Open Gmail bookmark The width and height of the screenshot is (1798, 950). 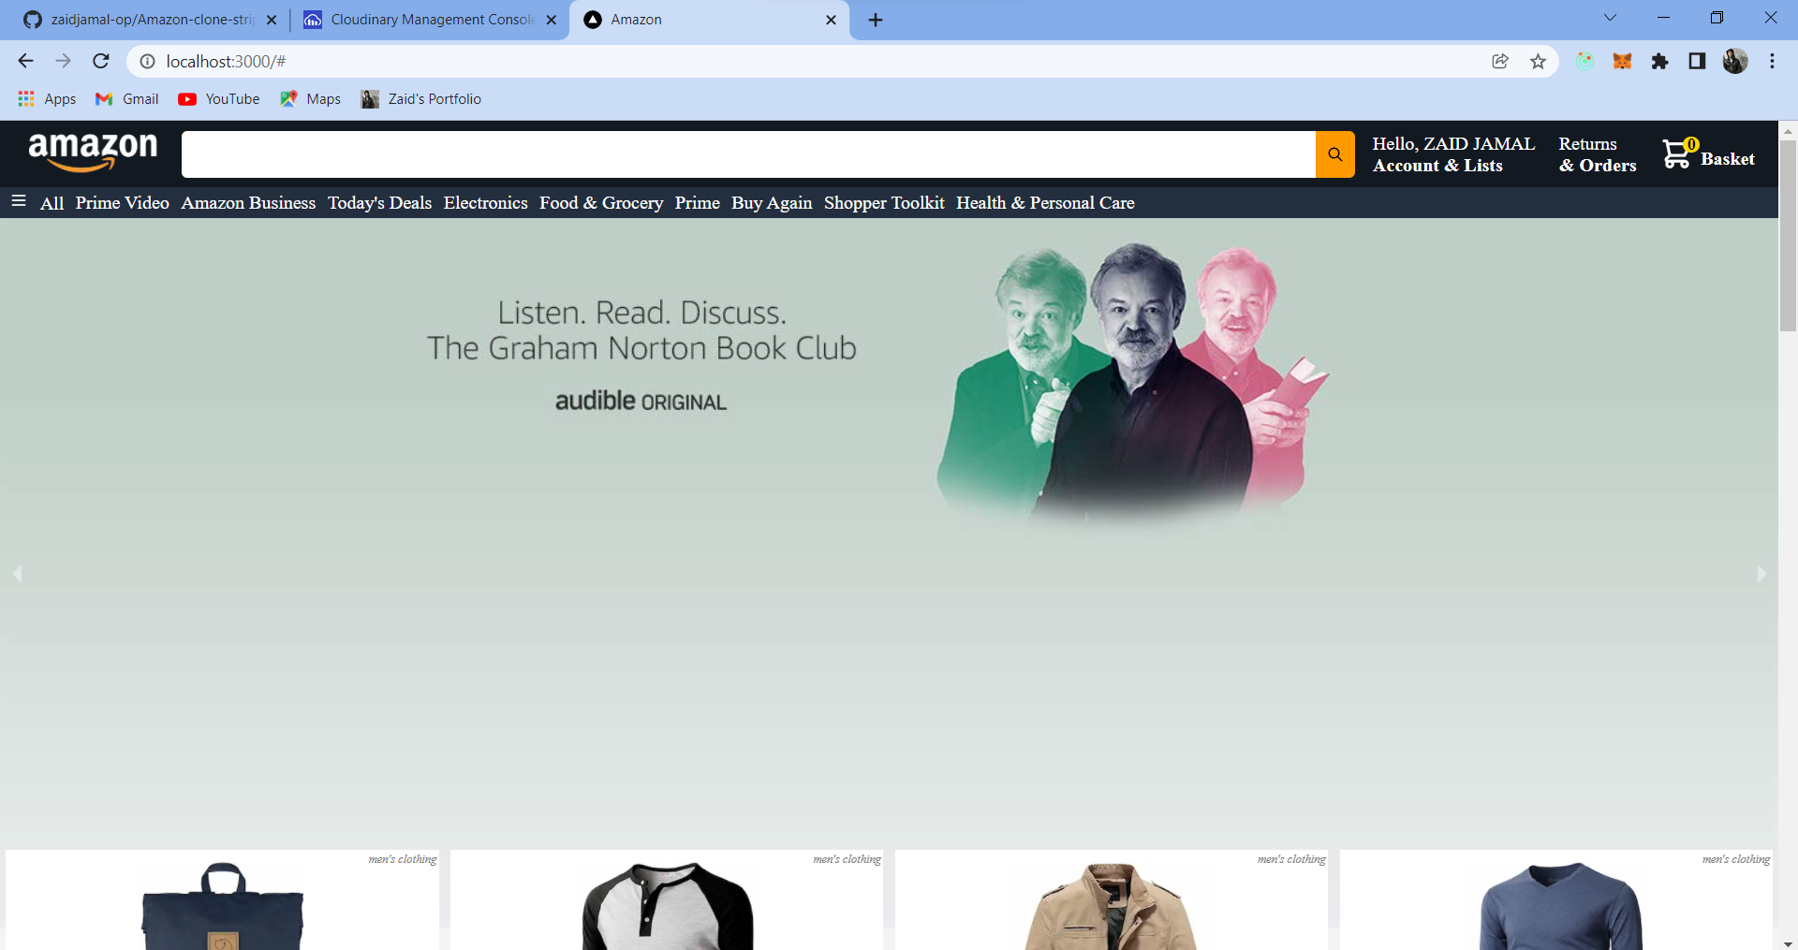[127, 98]
